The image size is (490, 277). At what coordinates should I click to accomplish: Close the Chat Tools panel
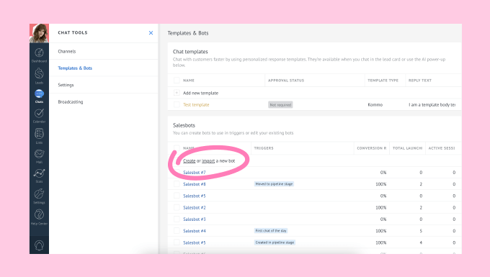click(x=151, y=33)
